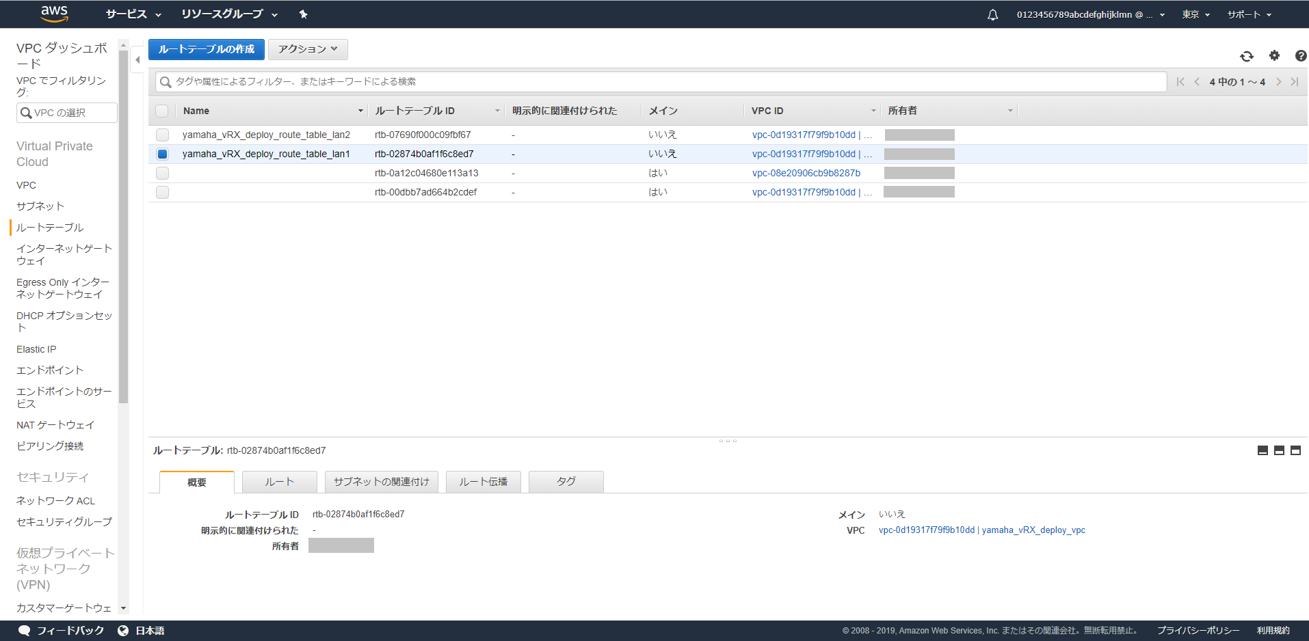Click the ルートテーブルの作成 button
The height and width of the screenshot is (641, 1309).
coord(206,49)
